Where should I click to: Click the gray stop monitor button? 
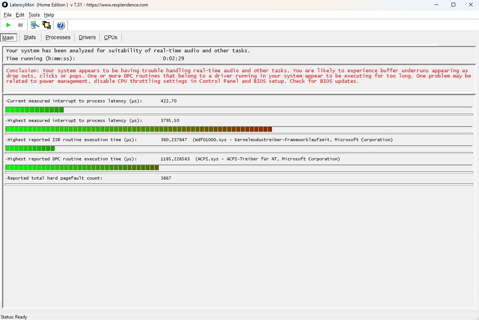[20, 25]
